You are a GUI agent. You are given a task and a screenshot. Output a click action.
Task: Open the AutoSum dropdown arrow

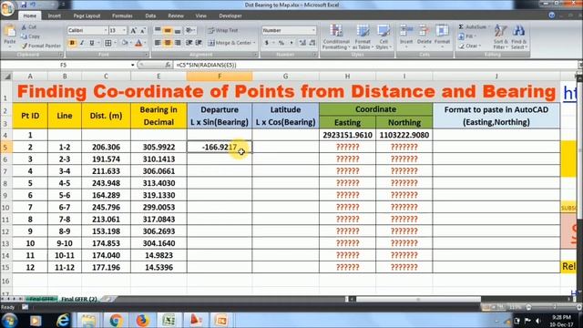488,27
